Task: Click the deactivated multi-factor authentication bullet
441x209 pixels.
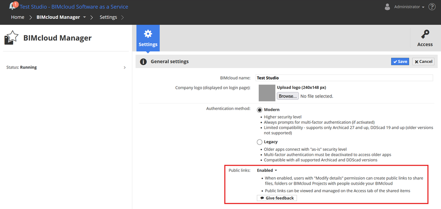Action: pyautogui.click(x=328, y=155)
